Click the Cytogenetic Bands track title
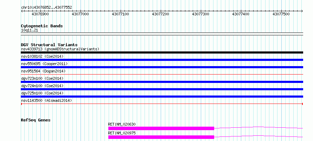The width and height of the screenshot is (313, 141). tap(42, 26)
